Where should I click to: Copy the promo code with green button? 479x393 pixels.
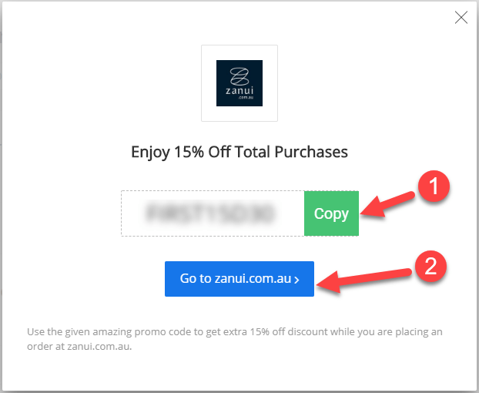pyautogui.click(x=331, y=213)
